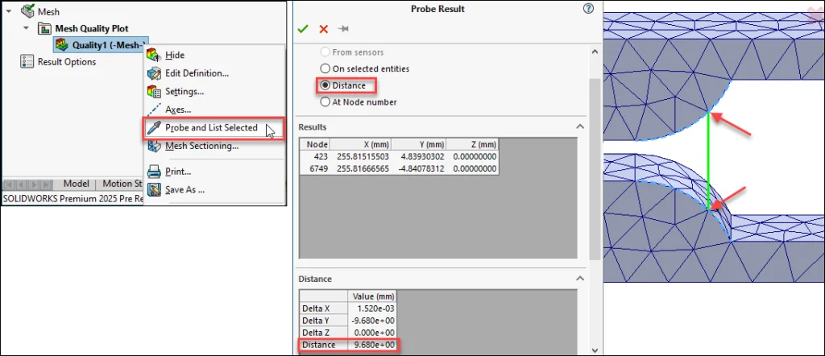
Task: Click the Edit Definition menu icon
Action: click(154, 73)
